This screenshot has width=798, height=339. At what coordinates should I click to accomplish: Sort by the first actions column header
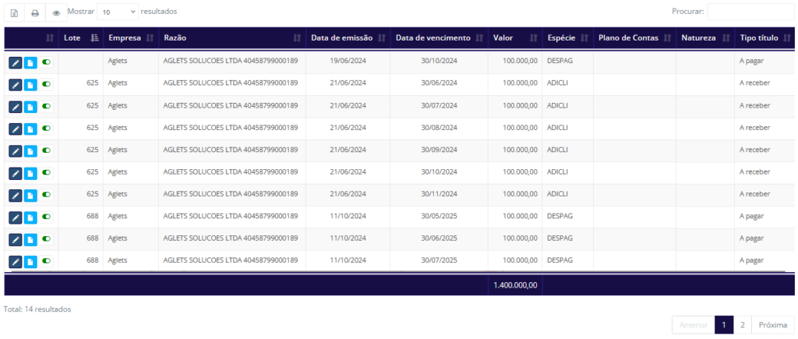(x=31, y=38)
